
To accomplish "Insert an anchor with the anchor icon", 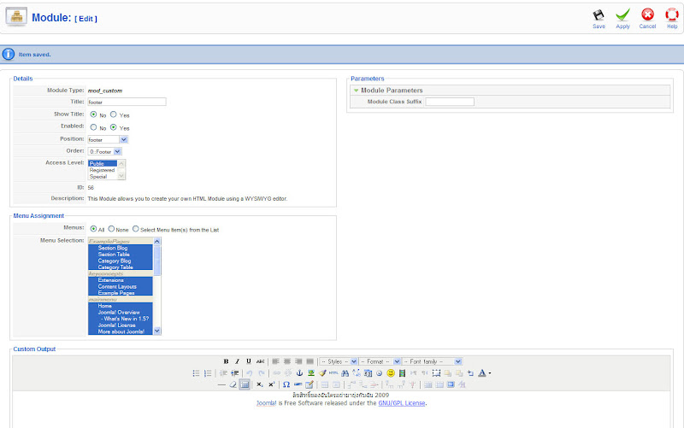I will click(299, 373).
